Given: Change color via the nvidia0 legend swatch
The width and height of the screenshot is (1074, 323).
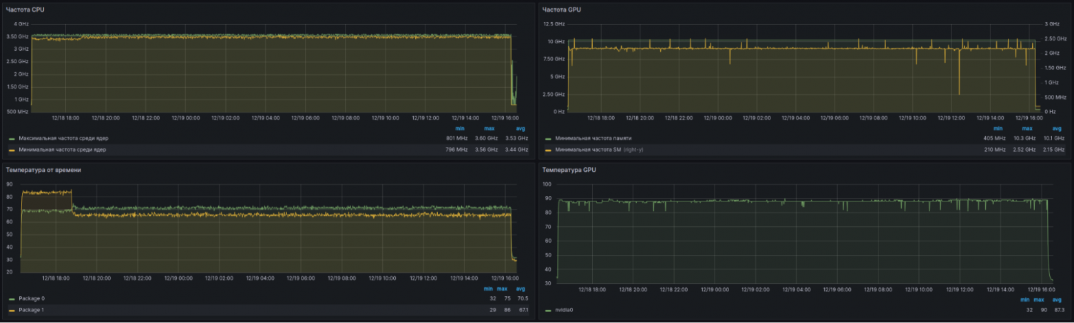Looking at the screenshot, I should 548,310.
